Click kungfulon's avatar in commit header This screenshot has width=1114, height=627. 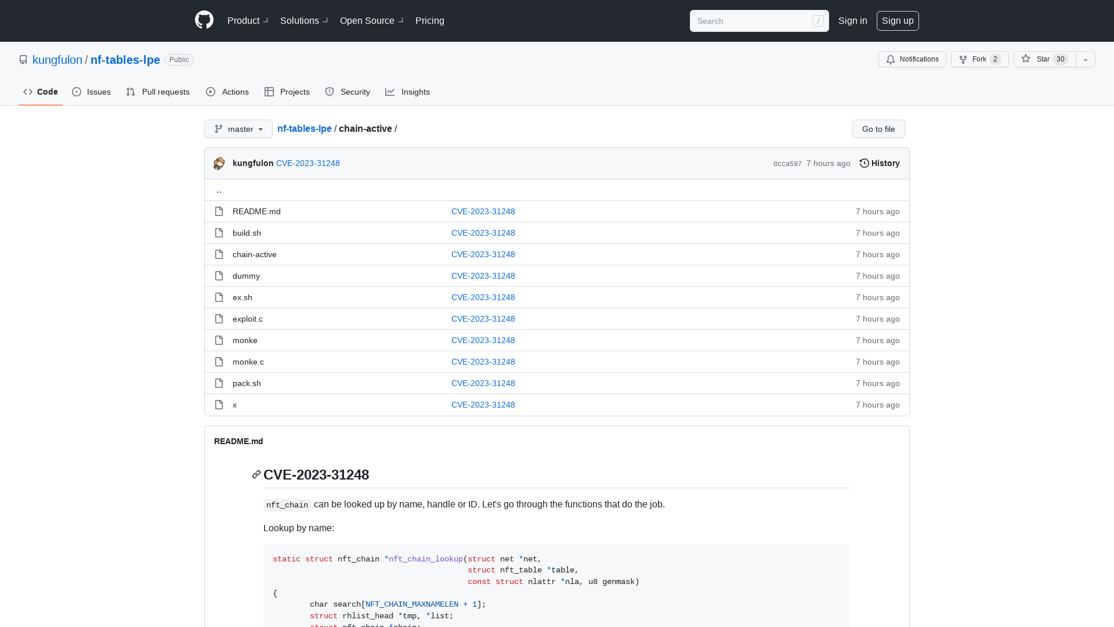coord(219,164)
